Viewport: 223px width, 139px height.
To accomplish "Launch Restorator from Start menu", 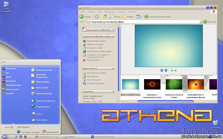I will [x=9, y=81].
